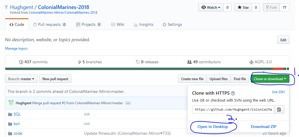Image resolution: width=299 pixels, height=137 pixels.
Task: View 0 releases
Action: (147, 62)
